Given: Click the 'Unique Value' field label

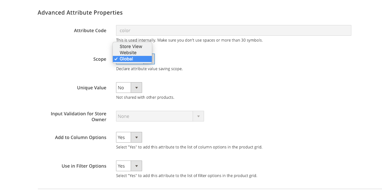Looking at the screenshot, I should tap(91, 88).
